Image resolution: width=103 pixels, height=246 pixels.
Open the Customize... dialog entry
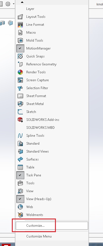[52, 226]
